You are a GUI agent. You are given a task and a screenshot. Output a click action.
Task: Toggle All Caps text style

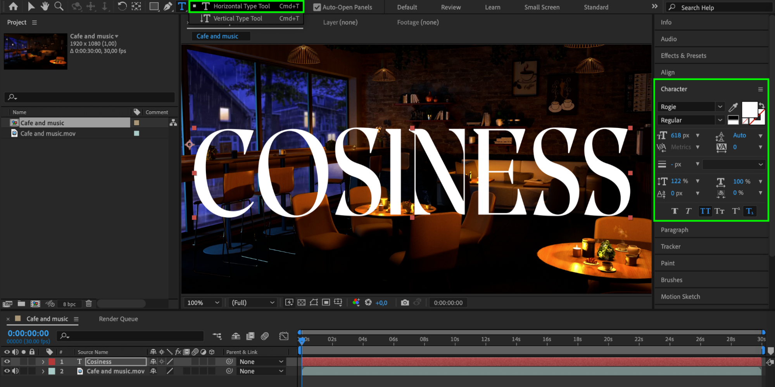705,211
